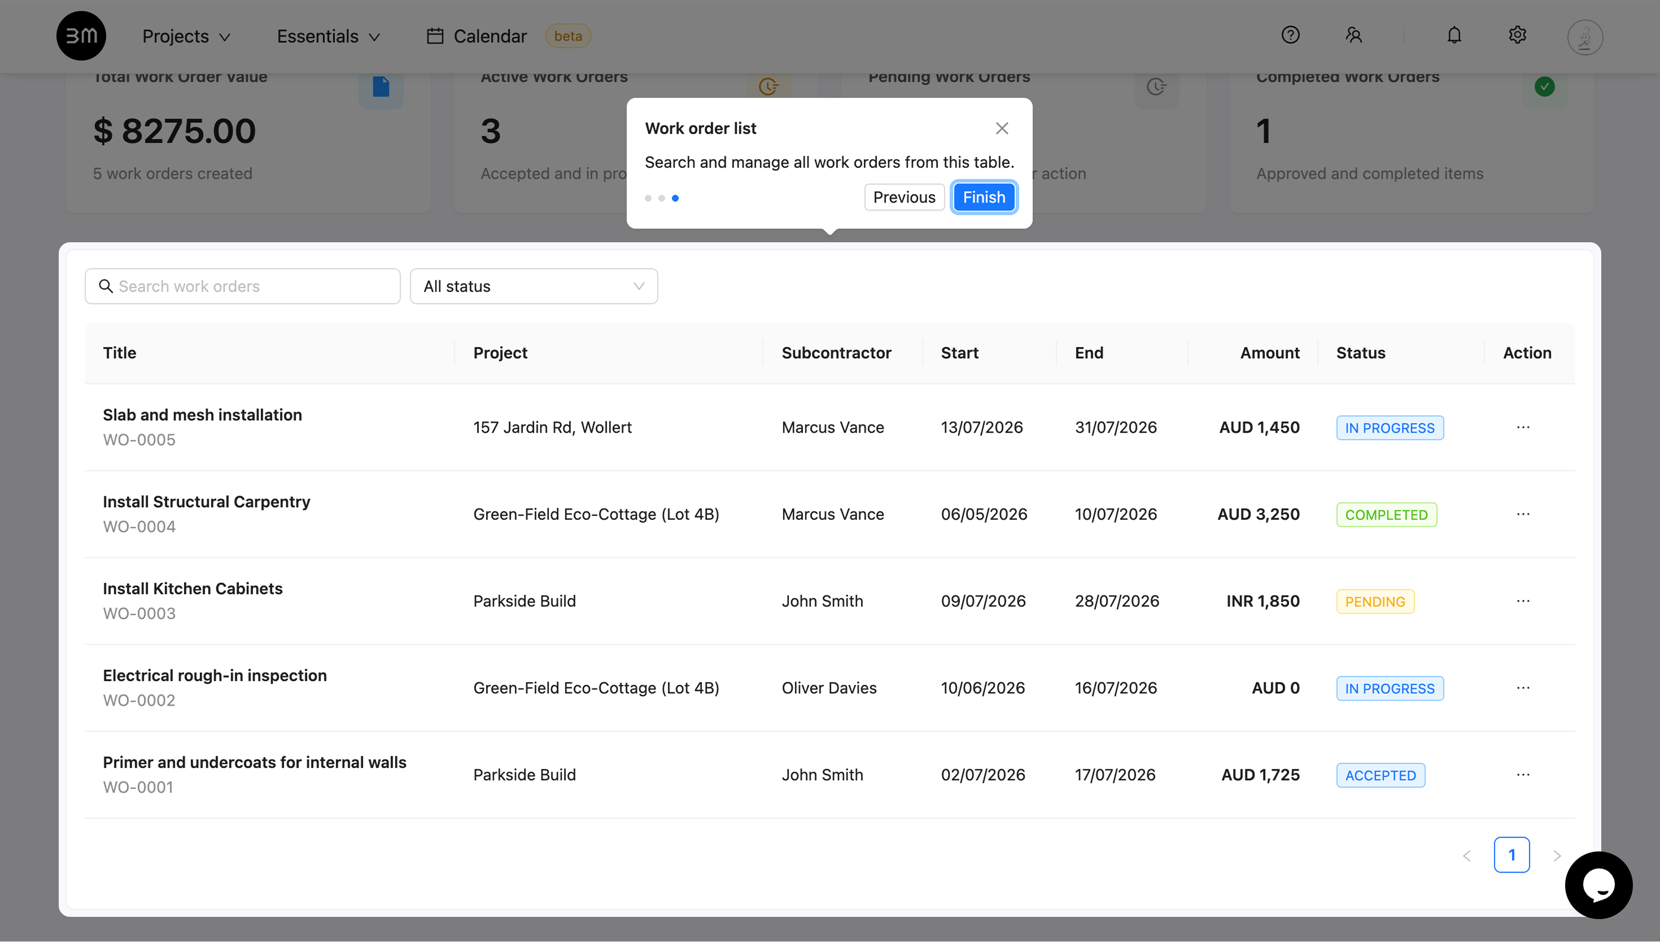Viewport: 1660px width, 942px height.
Task: Open actions menu for WO-0001
Action: pyautogui.click(x=1523, y=774)
